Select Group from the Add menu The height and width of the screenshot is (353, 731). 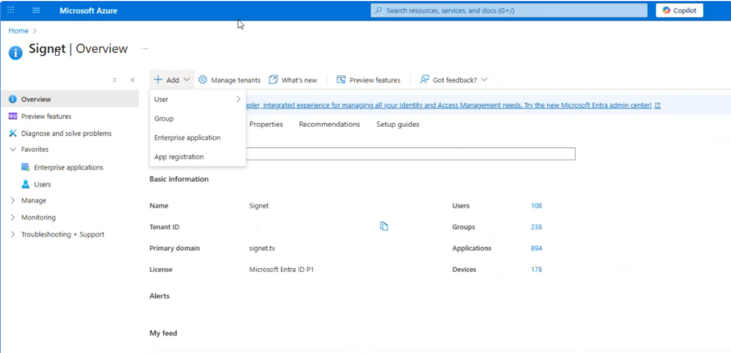(x=197, y=118)
